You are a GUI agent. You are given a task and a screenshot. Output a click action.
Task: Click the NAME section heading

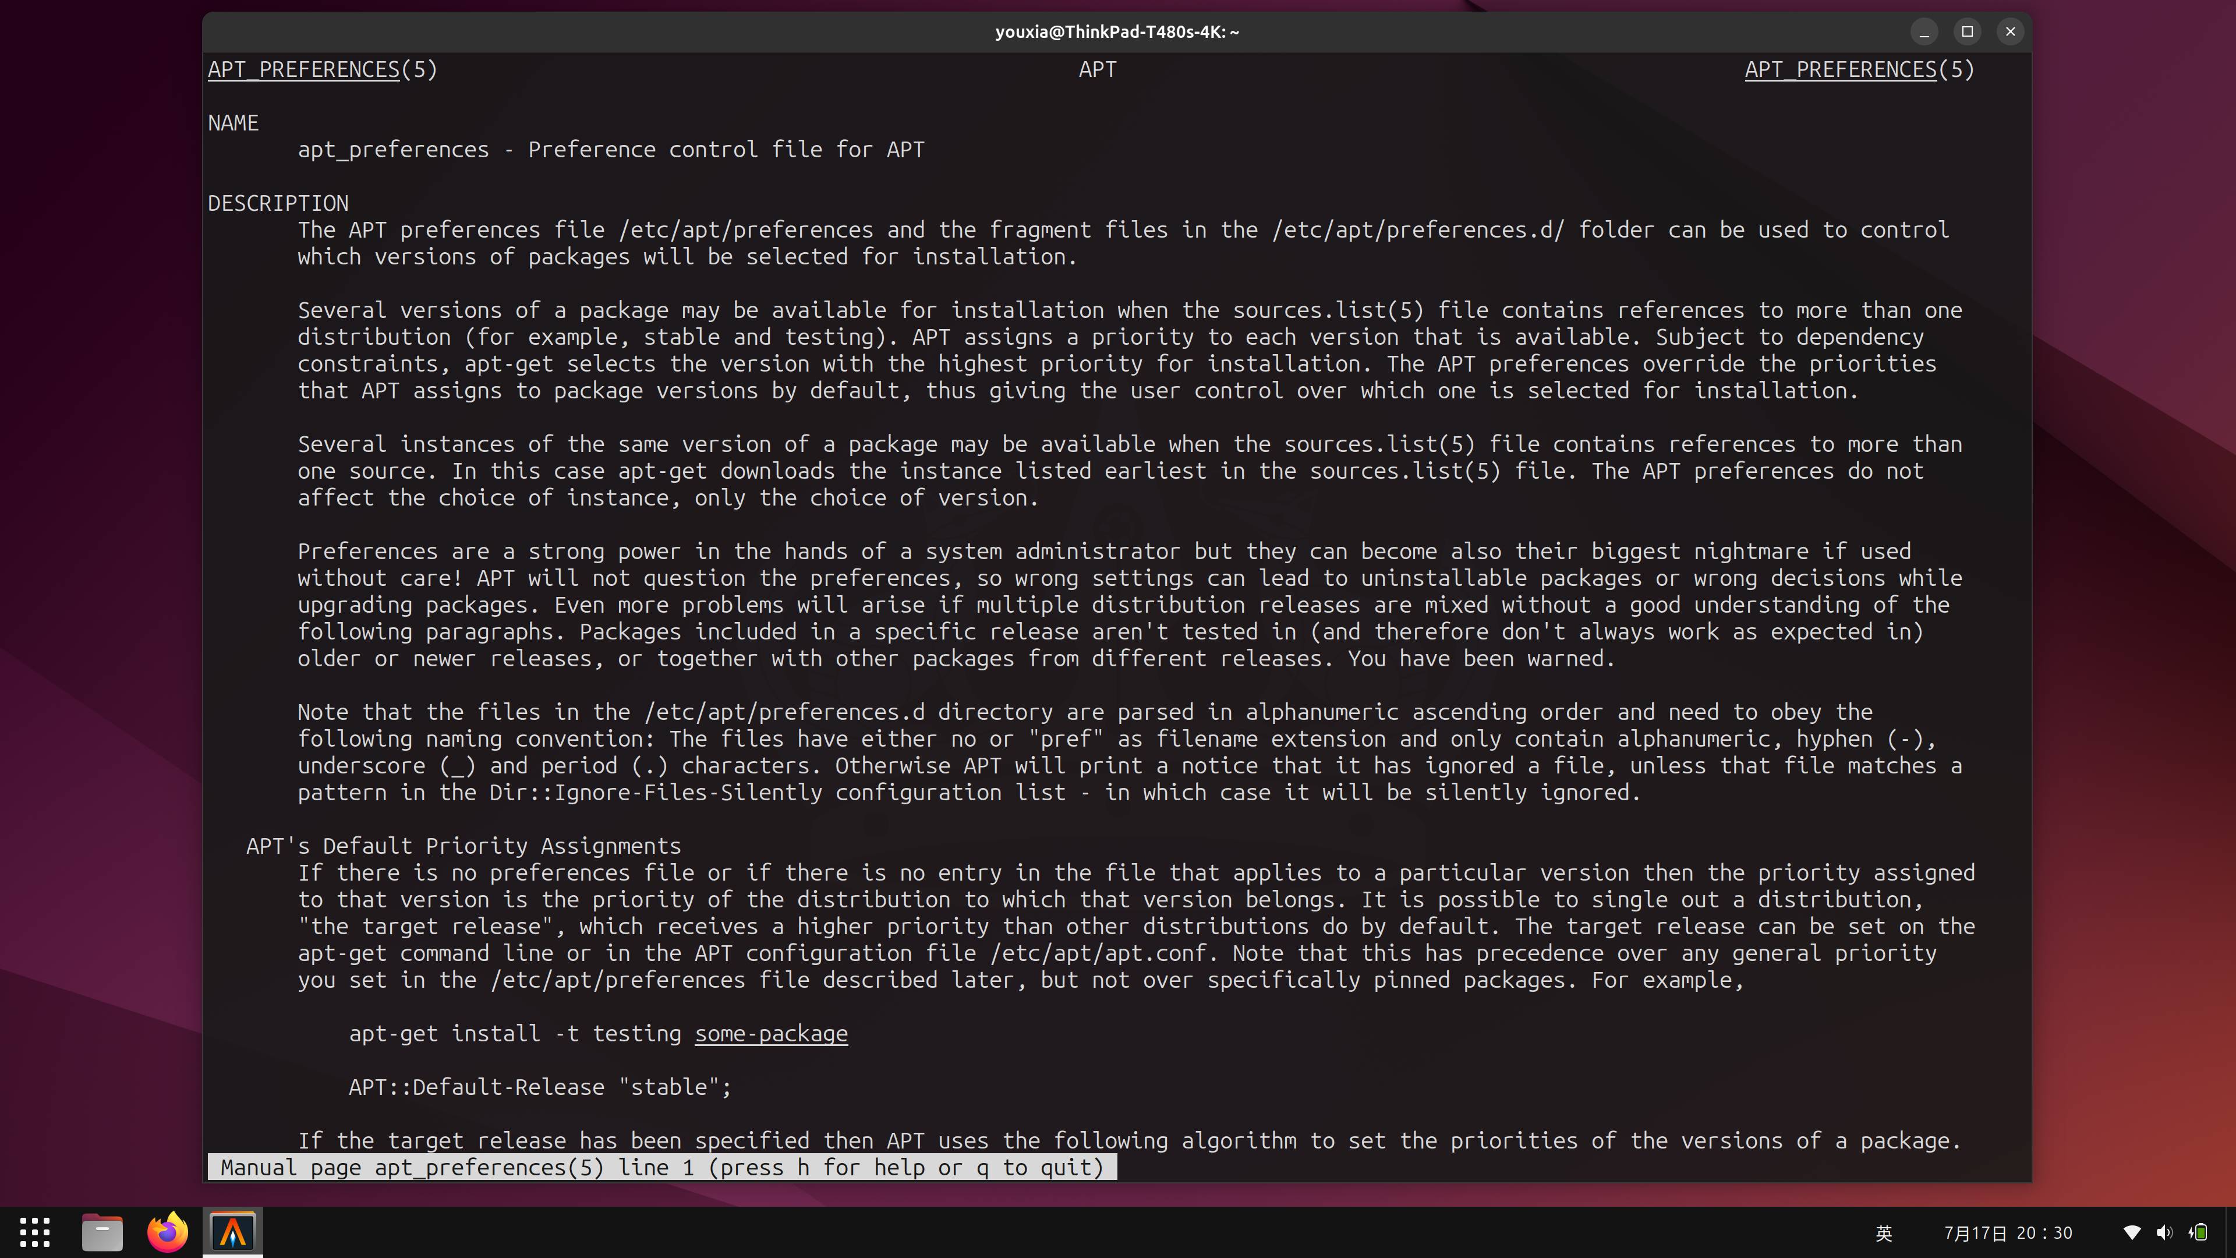coord(233,123)
